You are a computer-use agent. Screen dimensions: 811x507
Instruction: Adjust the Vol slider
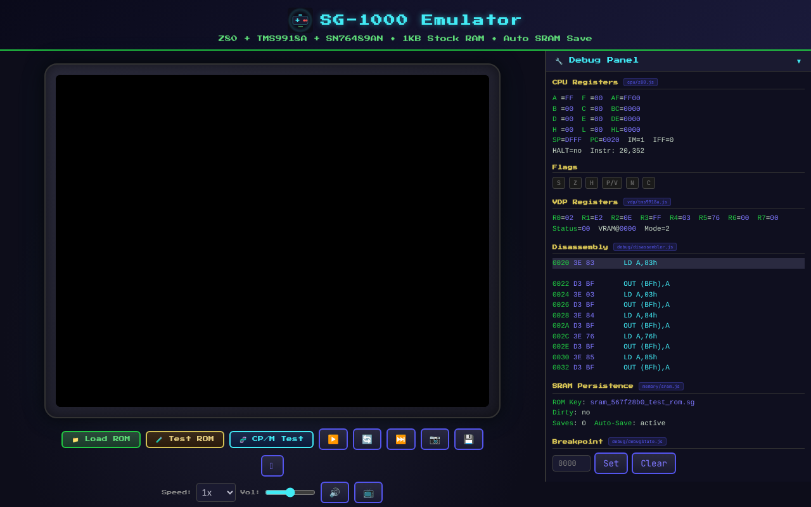290,492
